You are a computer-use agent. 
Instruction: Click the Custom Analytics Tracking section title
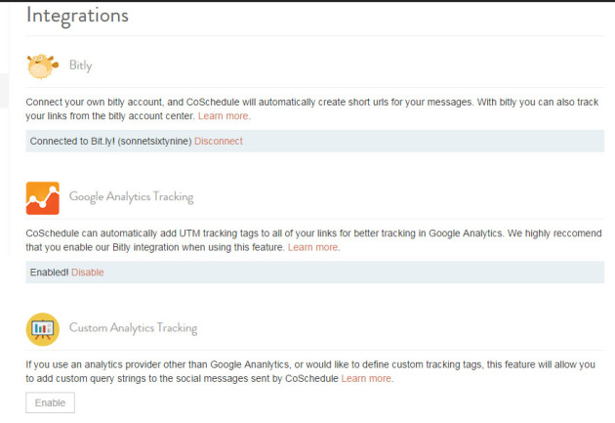coord(134,328)
